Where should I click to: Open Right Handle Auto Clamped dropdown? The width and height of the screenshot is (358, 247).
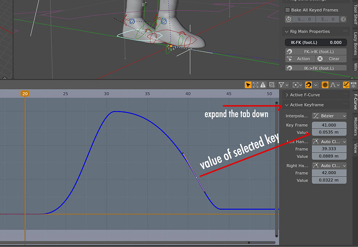(x=329, y=166)
